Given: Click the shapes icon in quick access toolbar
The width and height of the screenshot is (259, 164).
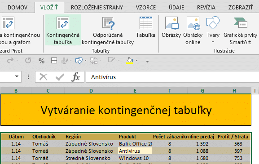Looking at the screenshot, I should (79, 61).
